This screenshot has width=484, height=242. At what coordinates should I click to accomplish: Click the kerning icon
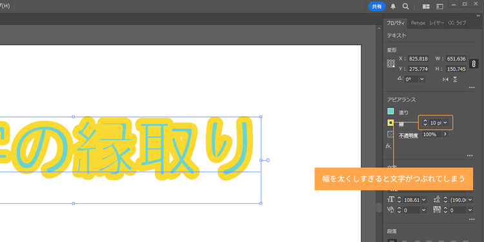pyautogui.click(x=391, y=210)
